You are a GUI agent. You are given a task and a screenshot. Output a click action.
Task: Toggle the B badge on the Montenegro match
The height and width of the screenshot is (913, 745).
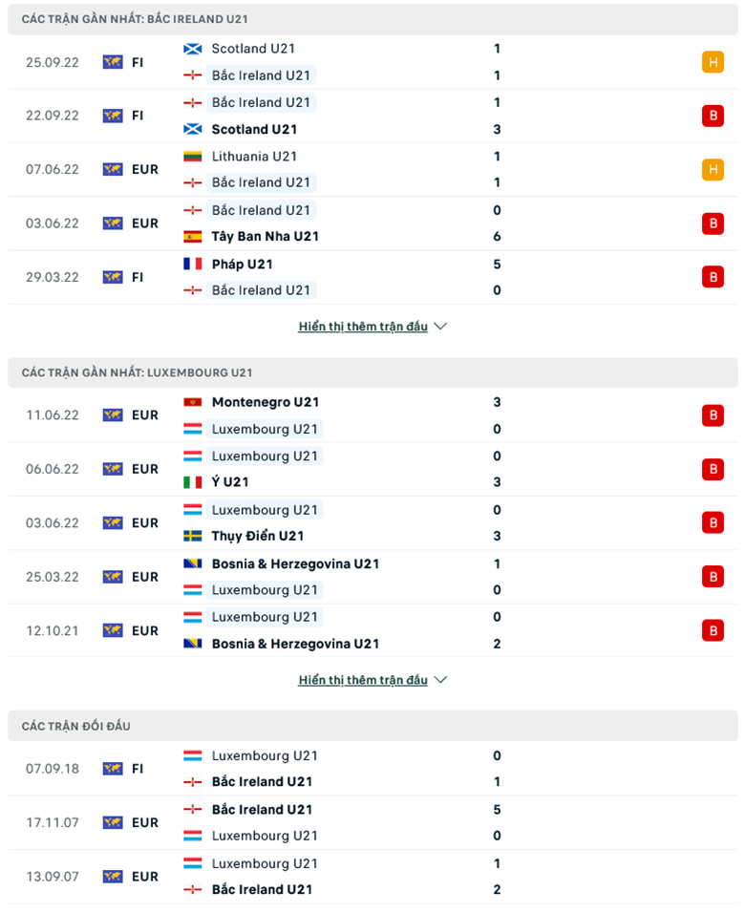(713, 414)
